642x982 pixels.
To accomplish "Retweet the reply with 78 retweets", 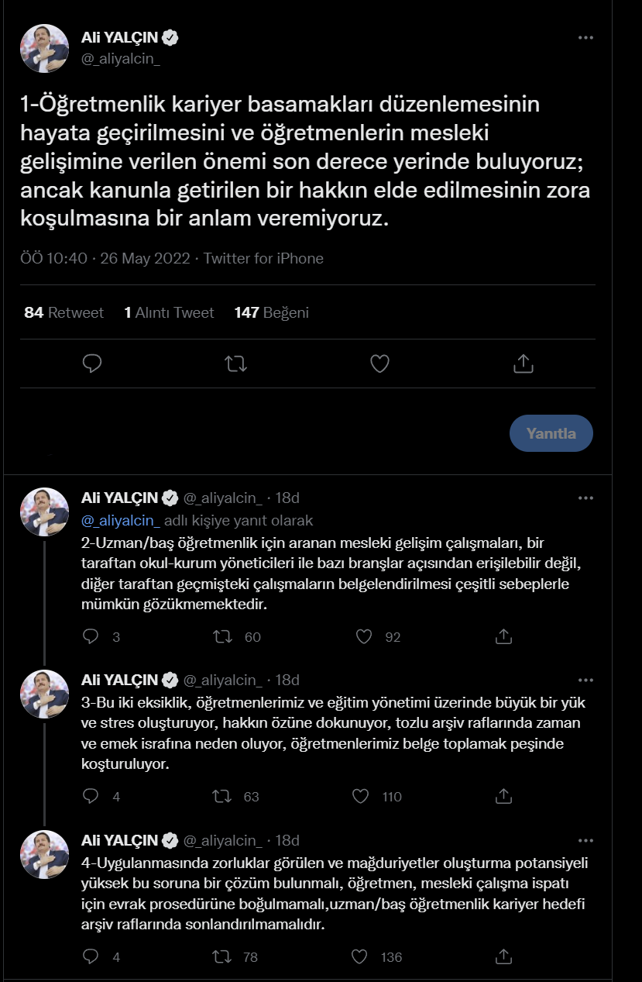I will pyautogui.click(x=222, y=956).
